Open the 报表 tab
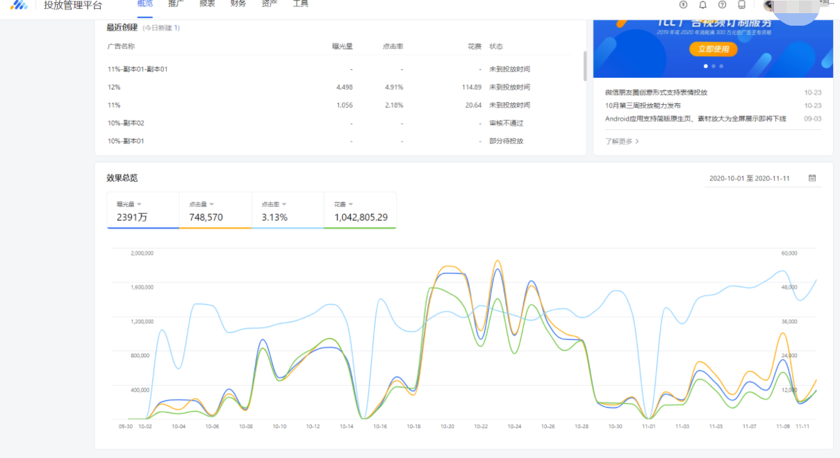The width and height of the screenshot is (840, 458). (207, 4)
